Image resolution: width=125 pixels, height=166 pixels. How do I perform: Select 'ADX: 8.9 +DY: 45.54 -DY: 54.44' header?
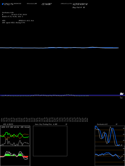15,127
